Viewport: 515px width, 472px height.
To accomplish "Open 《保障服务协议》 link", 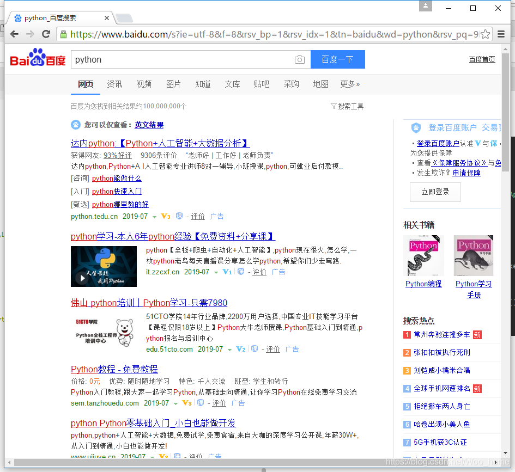I will [459, 163].
